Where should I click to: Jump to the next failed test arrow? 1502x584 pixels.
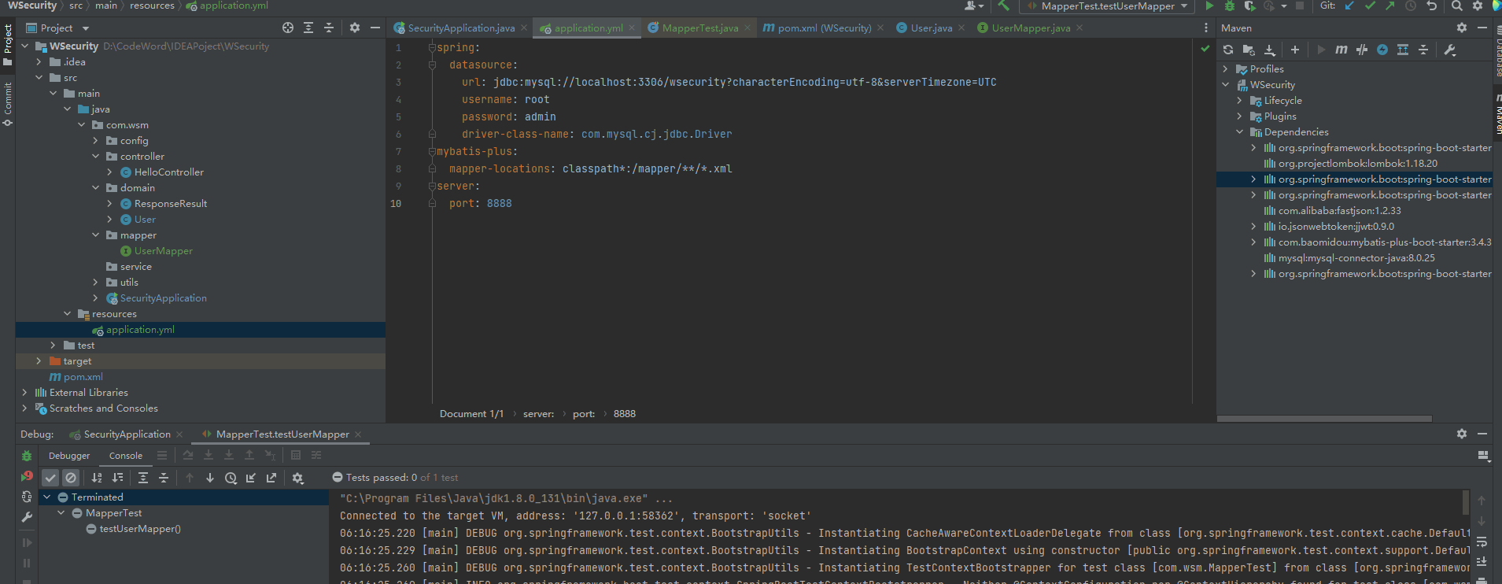pyautogui.click(x=210, y=478)
